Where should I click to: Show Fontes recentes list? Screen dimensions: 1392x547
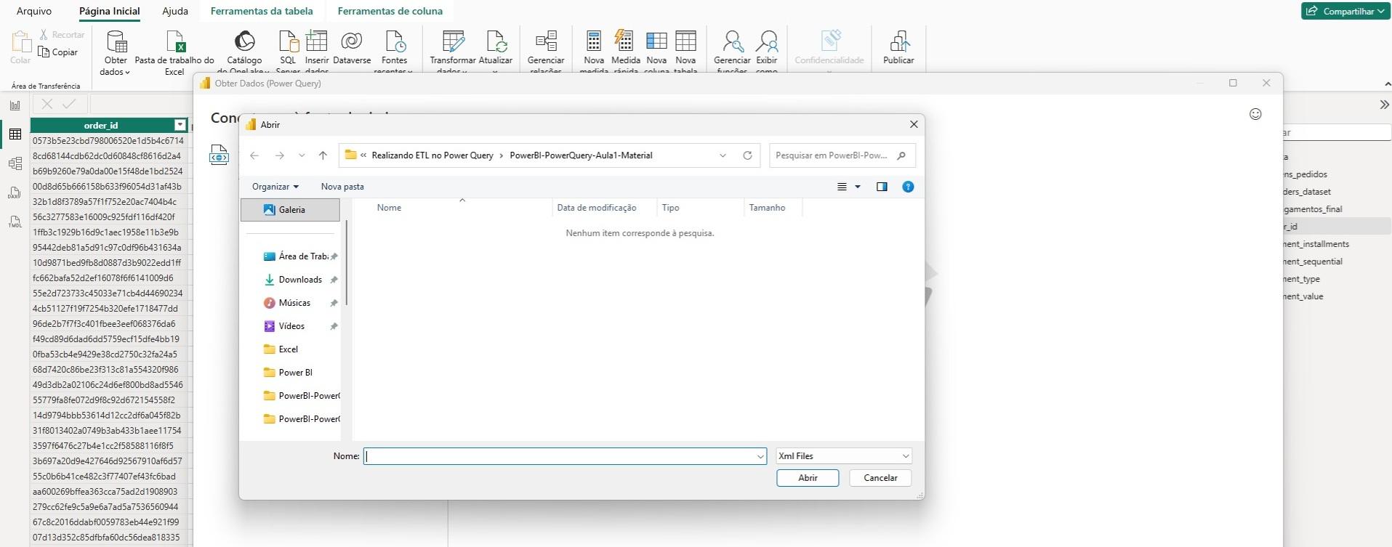point(394,52)
